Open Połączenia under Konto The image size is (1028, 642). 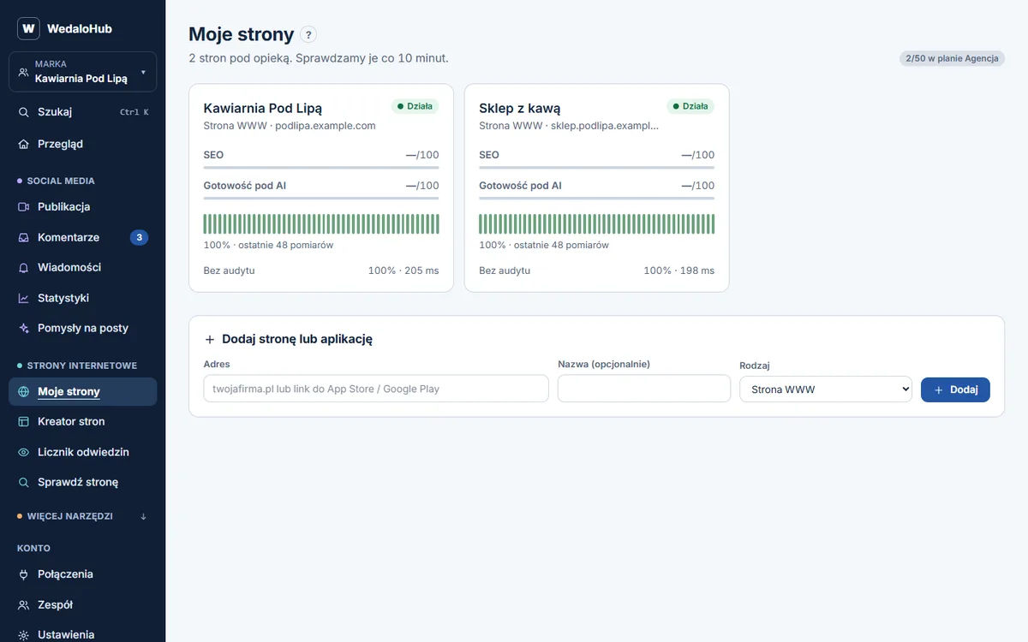82,574
